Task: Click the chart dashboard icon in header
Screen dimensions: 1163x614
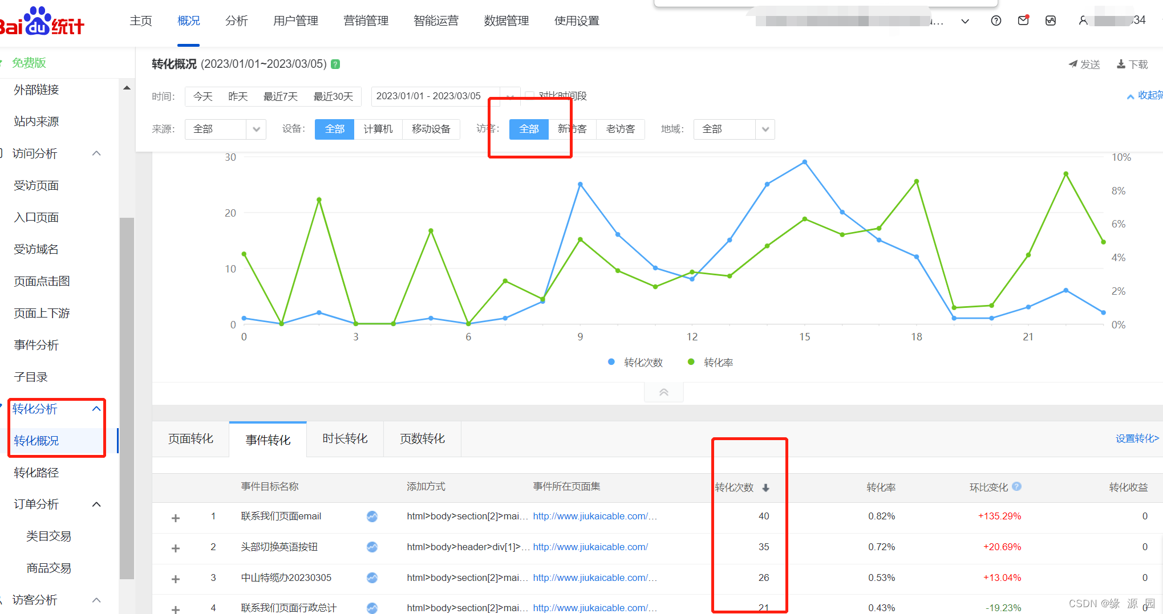Action: point(1051,21)
